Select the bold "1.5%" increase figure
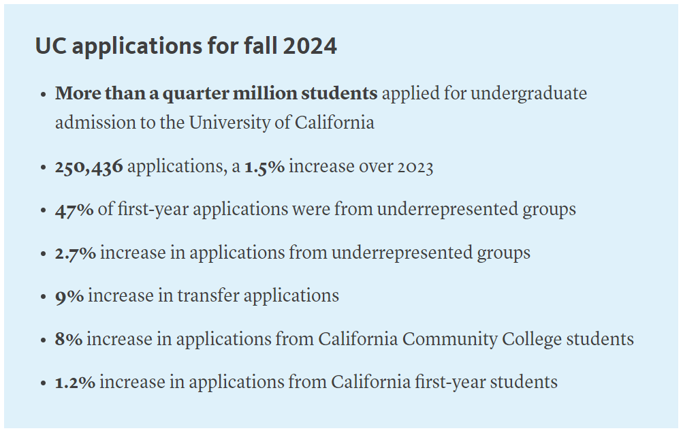The image size is (683, 433). 264,167
